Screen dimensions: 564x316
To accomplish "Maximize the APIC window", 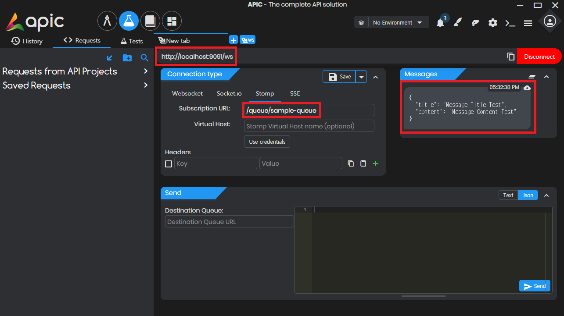I will tap(538, 5).
